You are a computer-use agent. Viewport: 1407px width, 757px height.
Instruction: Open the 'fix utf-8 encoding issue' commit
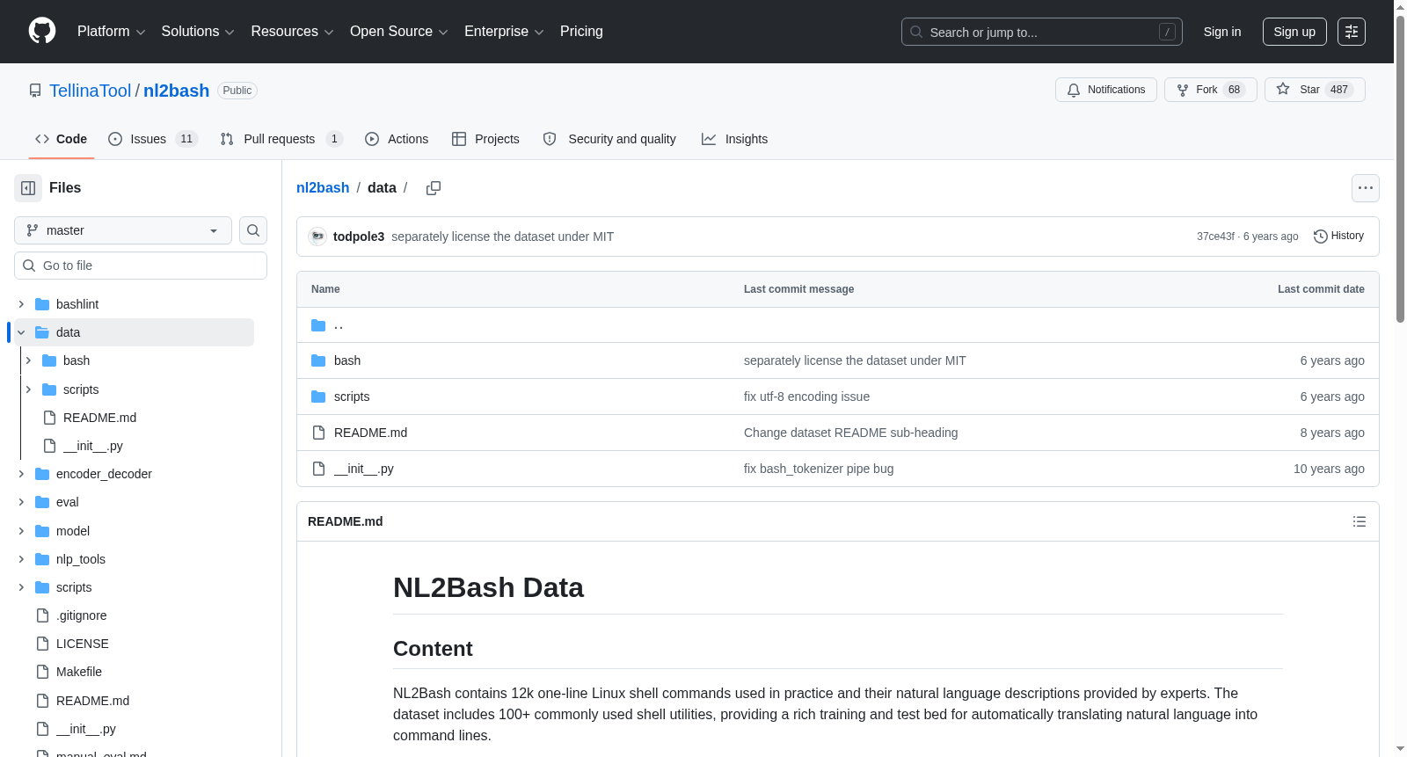(806, 397)
